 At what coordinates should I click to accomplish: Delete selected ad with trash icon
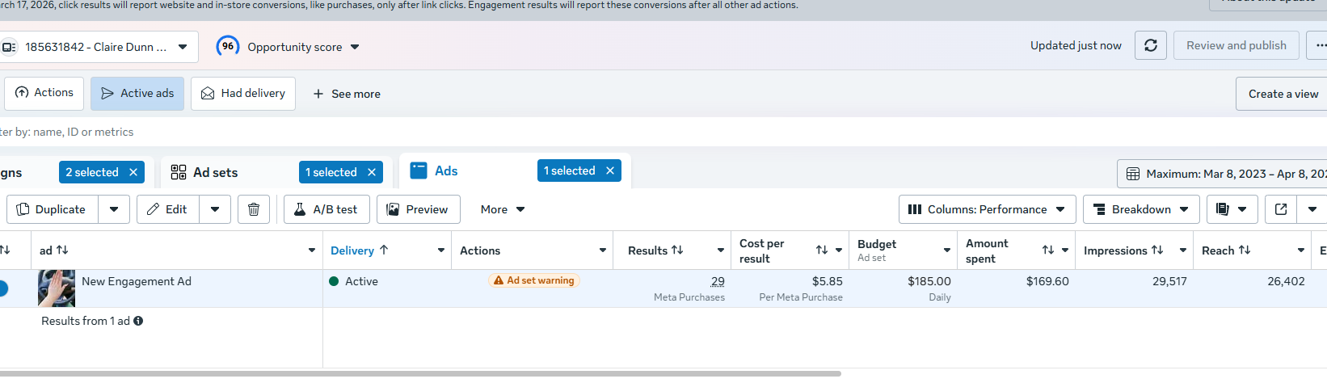[x=254, y=209]
